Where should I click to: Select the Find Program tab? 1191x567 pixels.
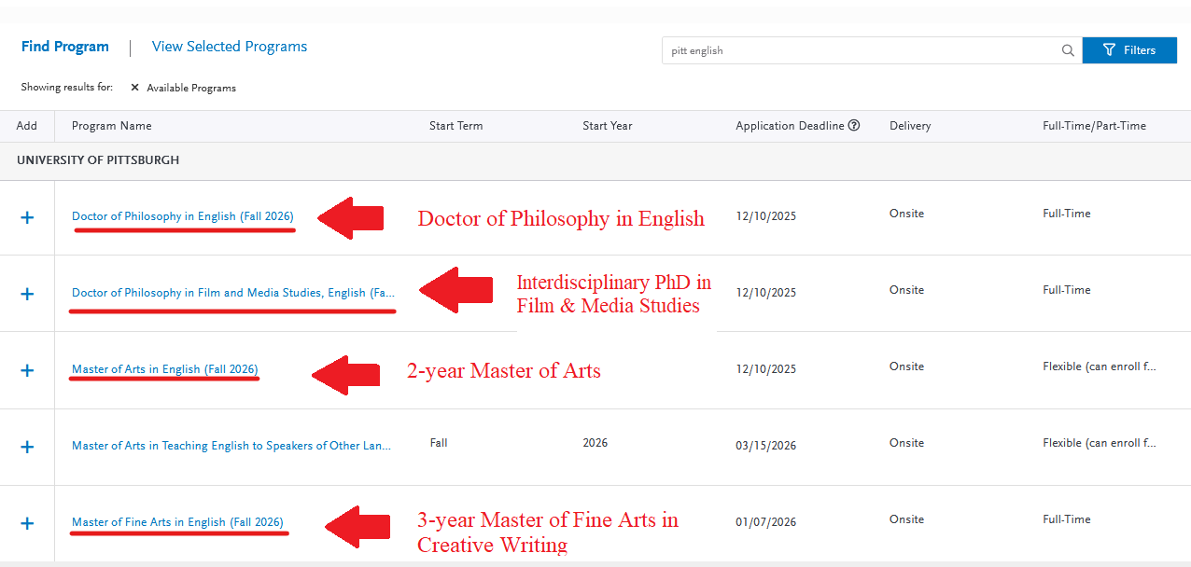pos(64,47)
